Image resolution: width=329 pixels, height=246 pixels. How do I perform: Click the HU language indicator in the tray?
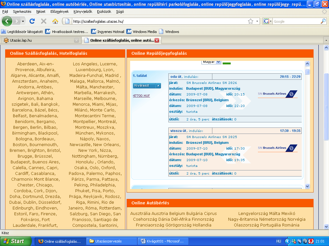[x=279, y=241]
